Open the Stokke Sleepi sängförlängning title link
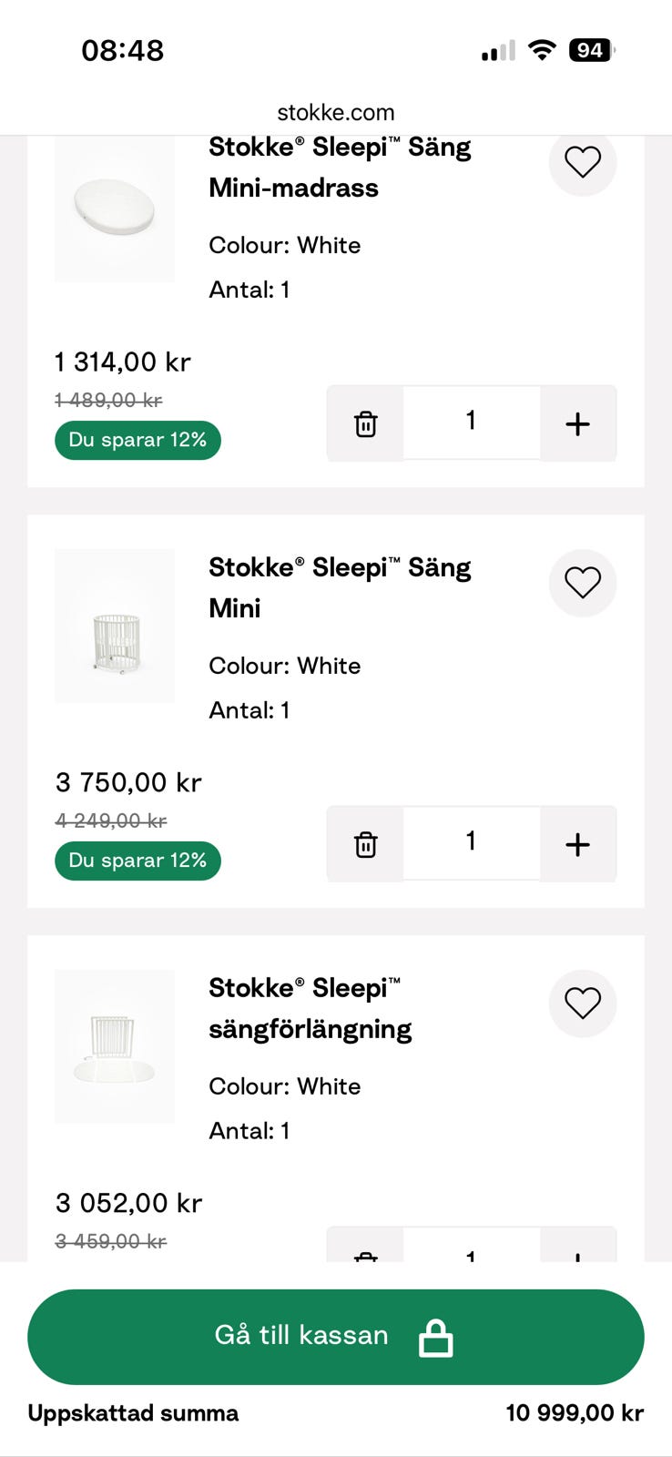672x1457 pixels. point(310,1009)
